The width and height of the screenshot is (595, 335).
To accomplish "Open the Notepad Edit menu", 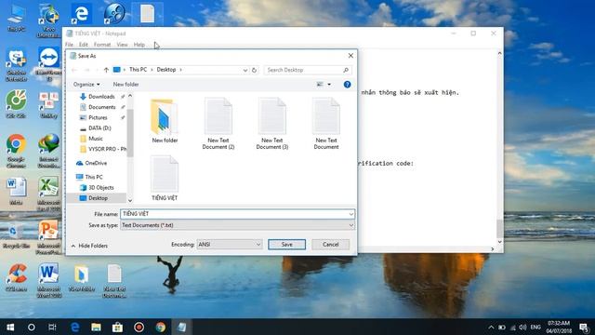I will [83, 45].
